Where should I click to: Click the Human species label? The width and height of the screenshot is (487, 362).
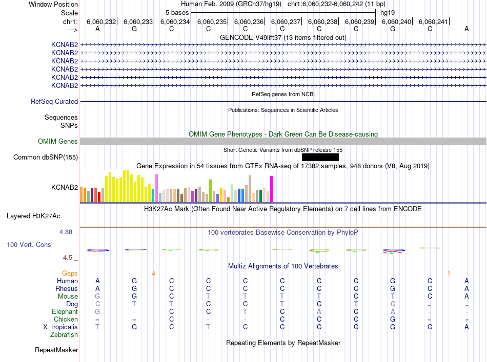point(67,281)
